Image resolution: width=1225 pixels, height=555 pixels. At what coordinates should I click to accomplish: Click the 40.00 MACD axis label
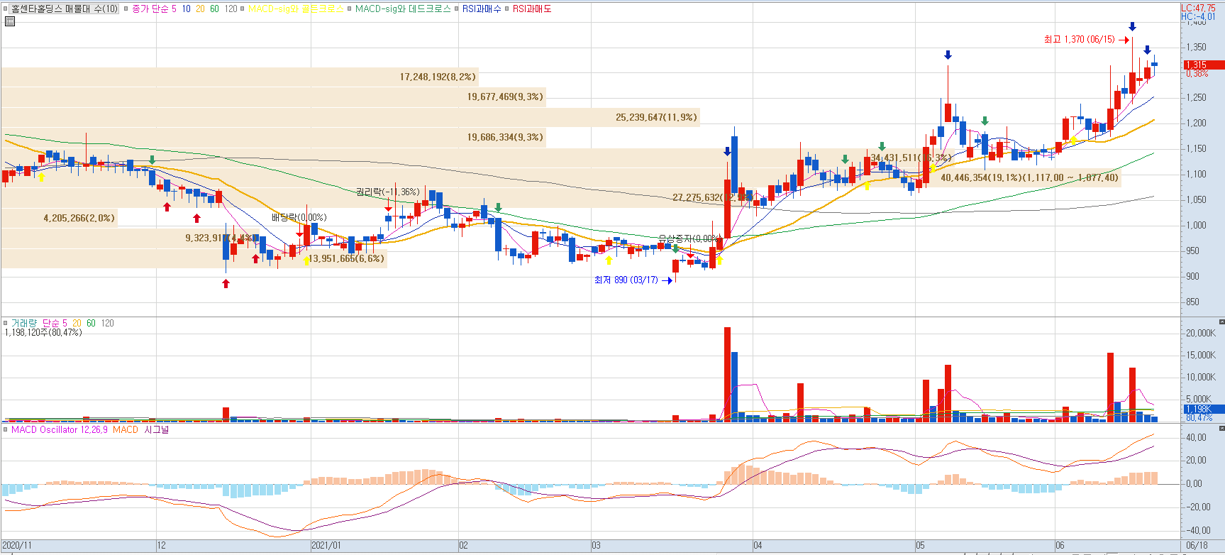click(x=1197, y=437)
